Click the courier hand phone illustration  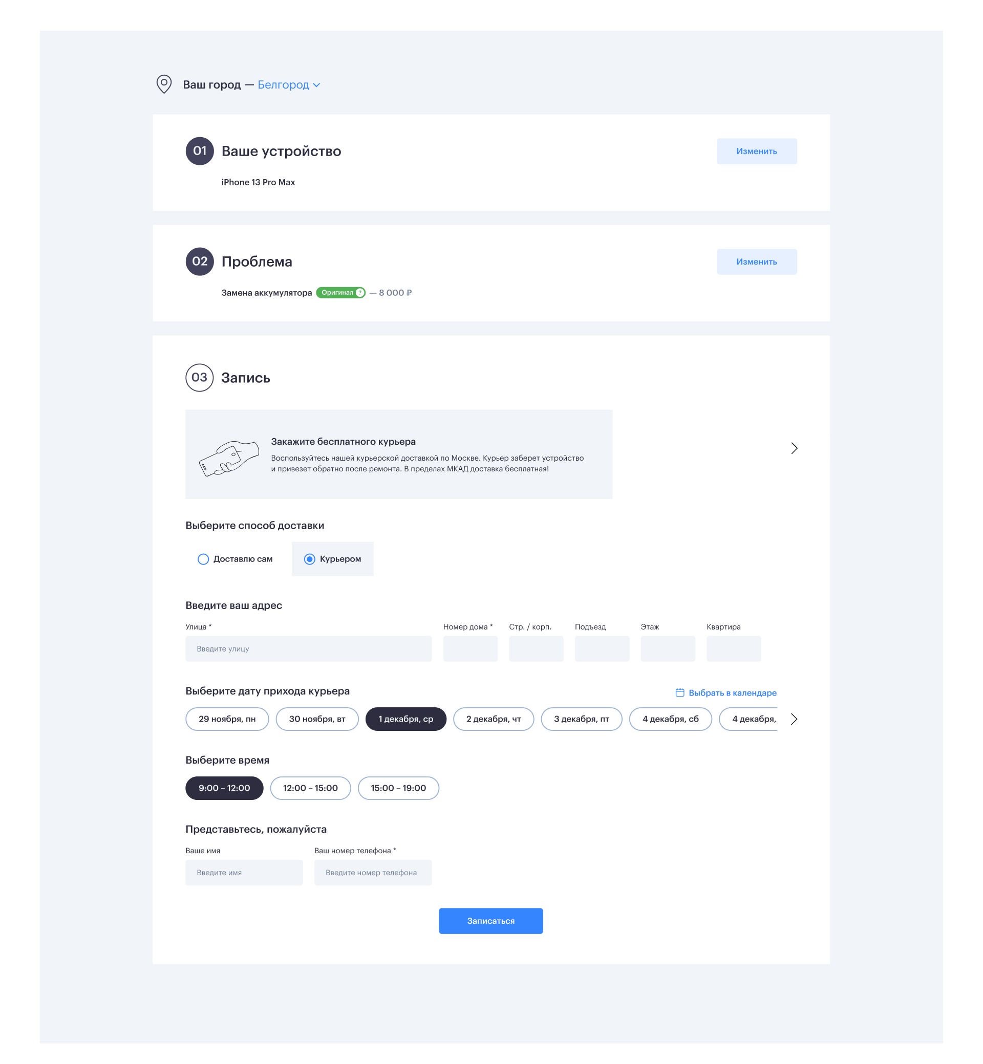tap(229, 458)
